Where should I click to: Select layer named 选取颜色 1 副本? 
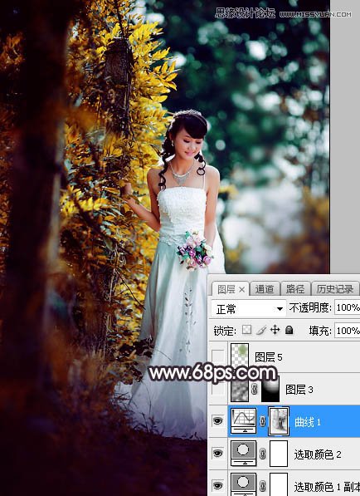(x=327, y=486)
